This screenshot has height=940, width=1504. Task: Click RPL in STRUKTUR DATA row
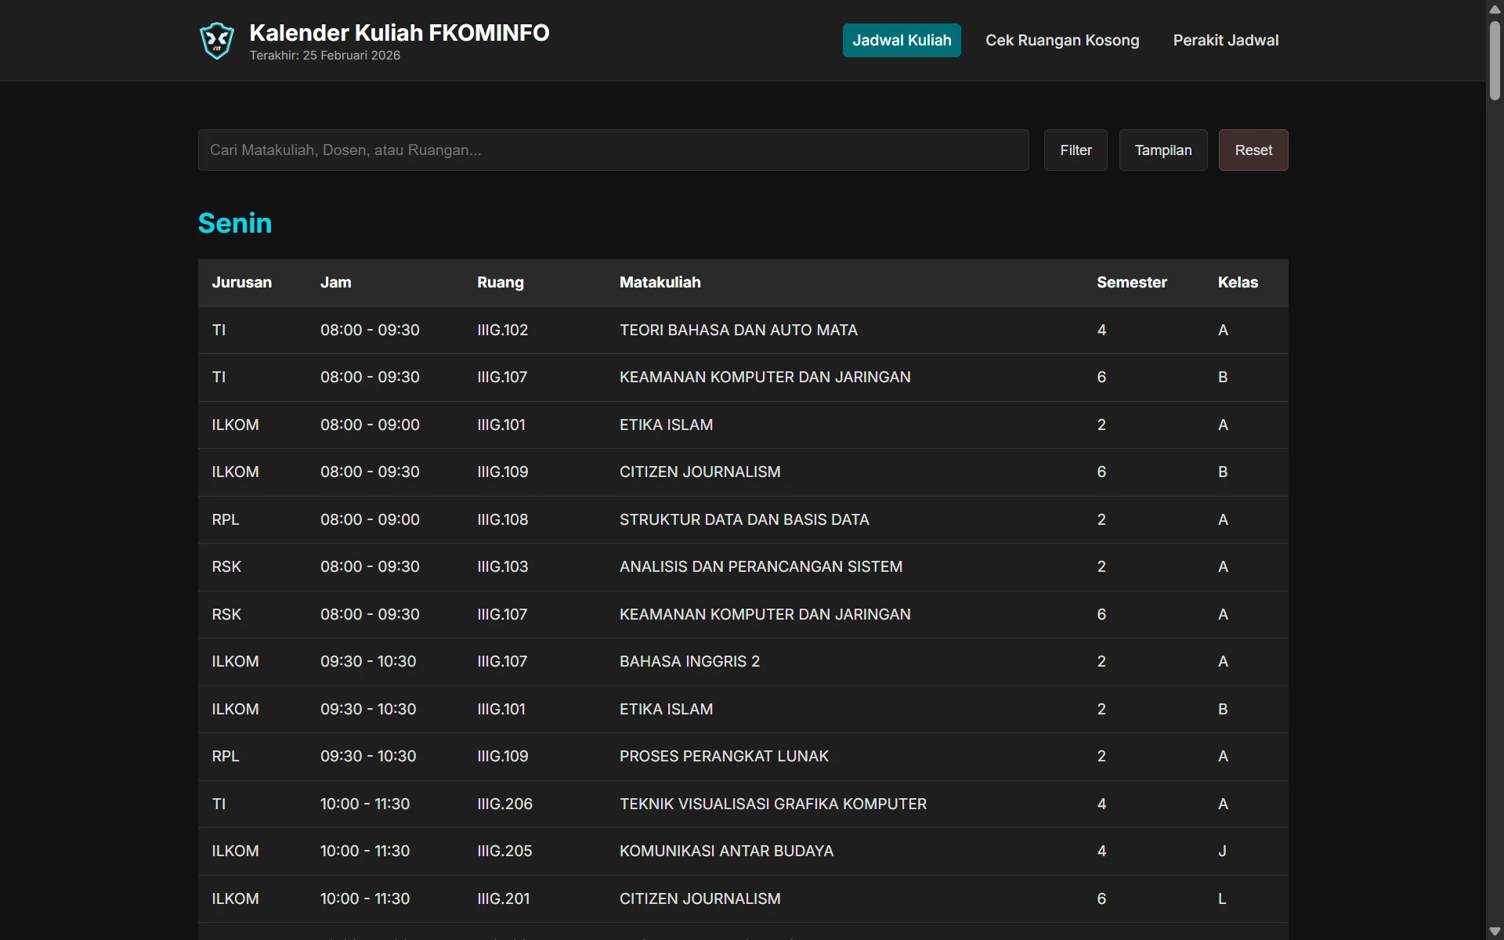[x=225, y=519]
